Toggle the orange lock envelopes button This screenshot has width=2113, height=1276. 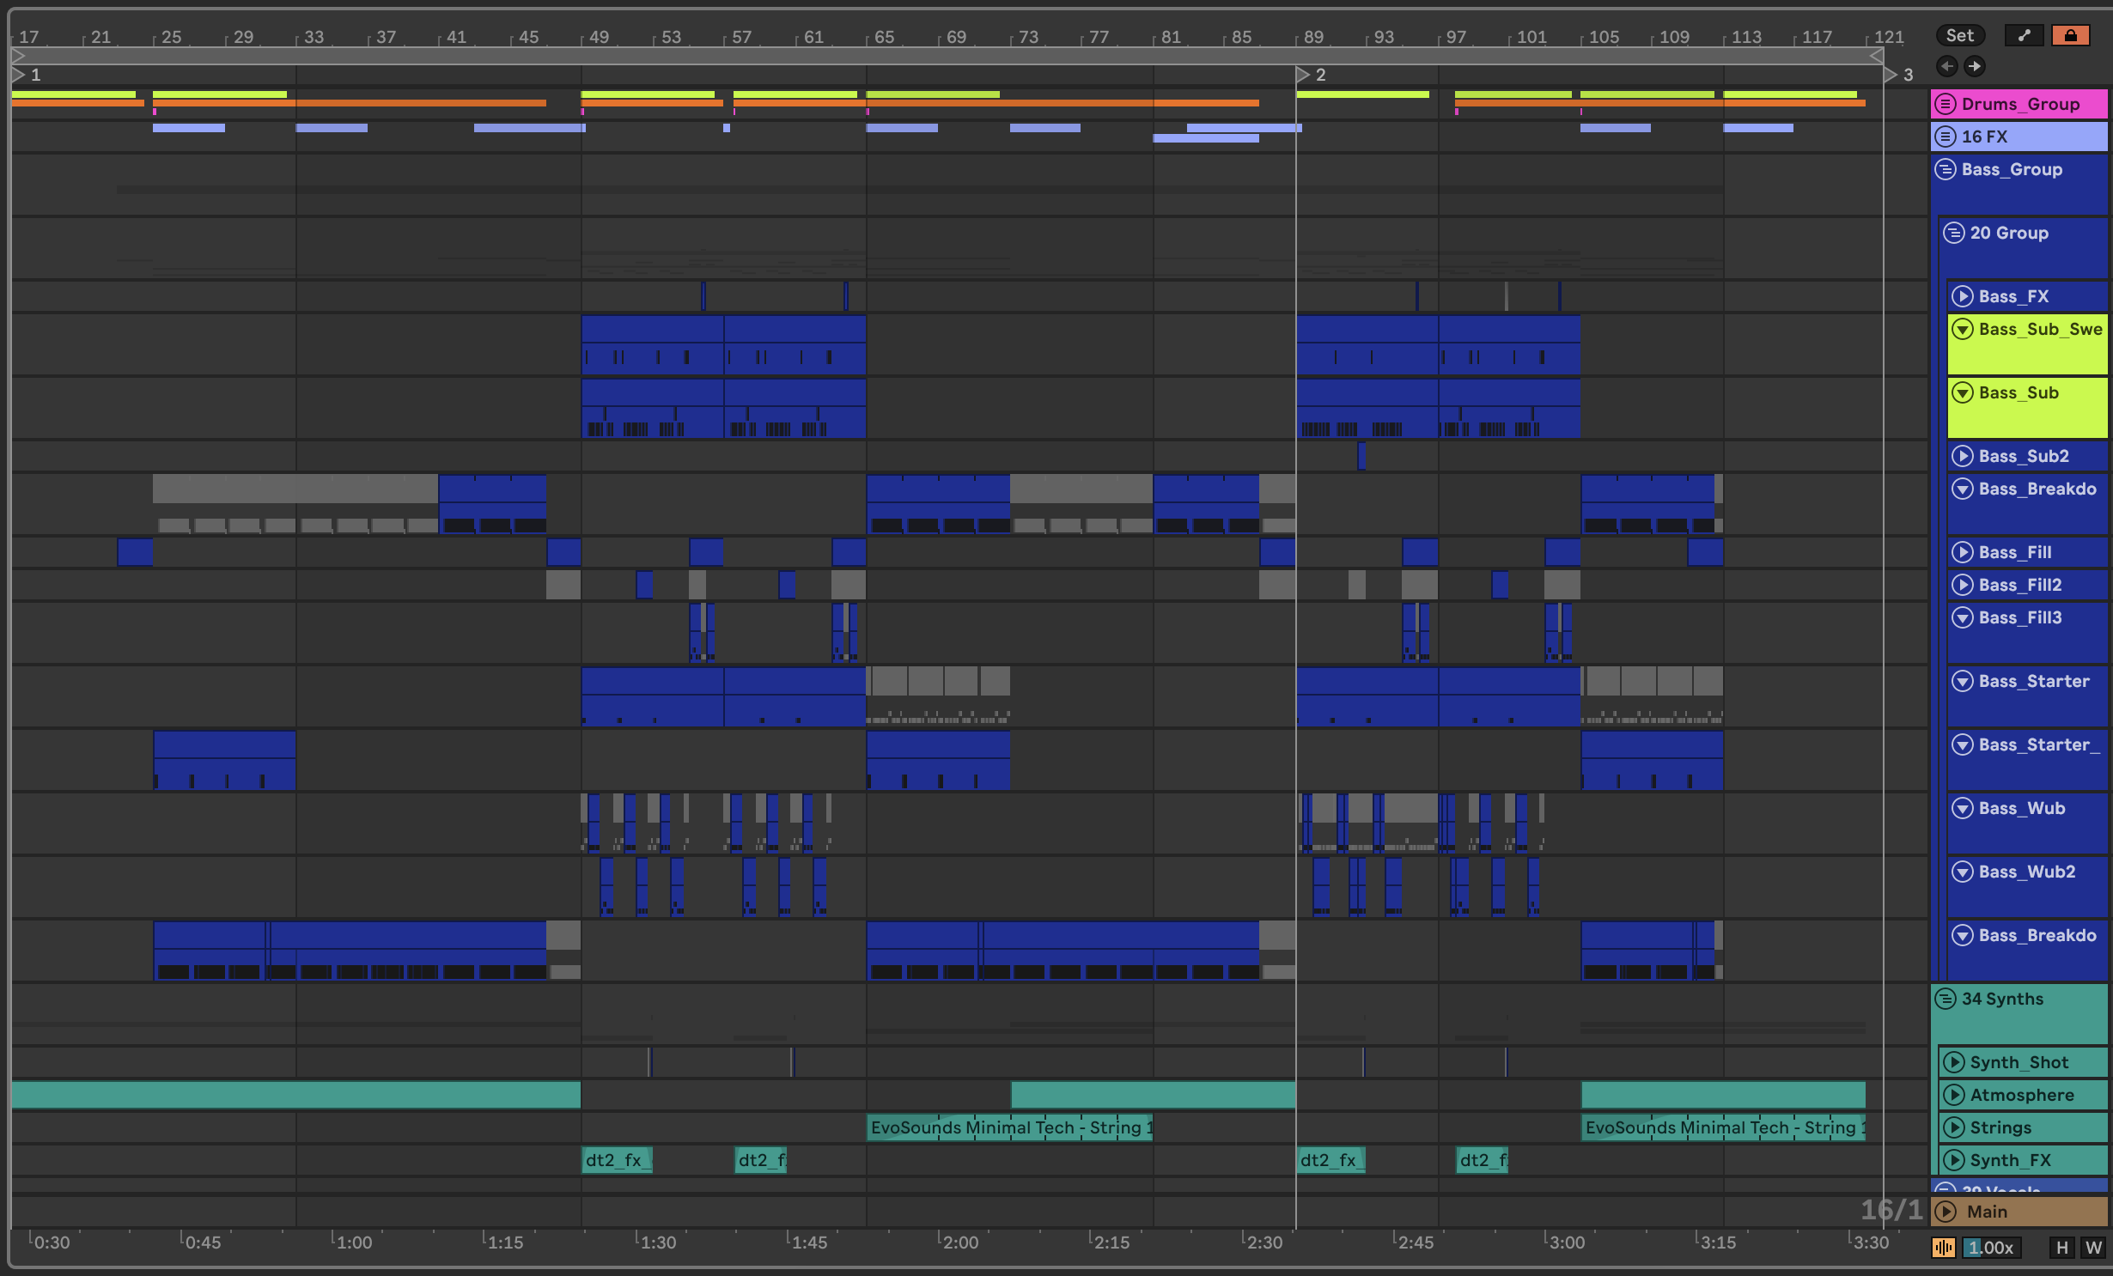pos(2070,35)
